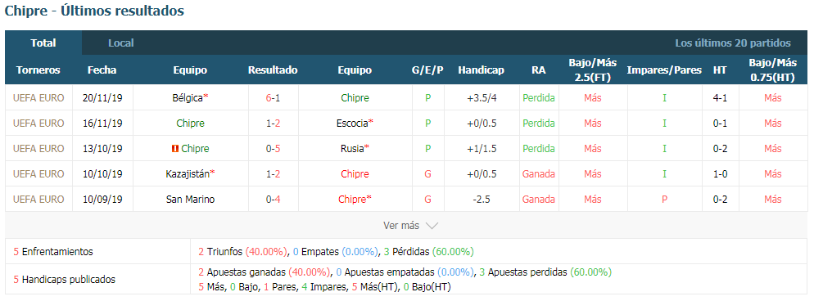
Task: Click the red card icon beside Chipre
Action: (175, 149)
